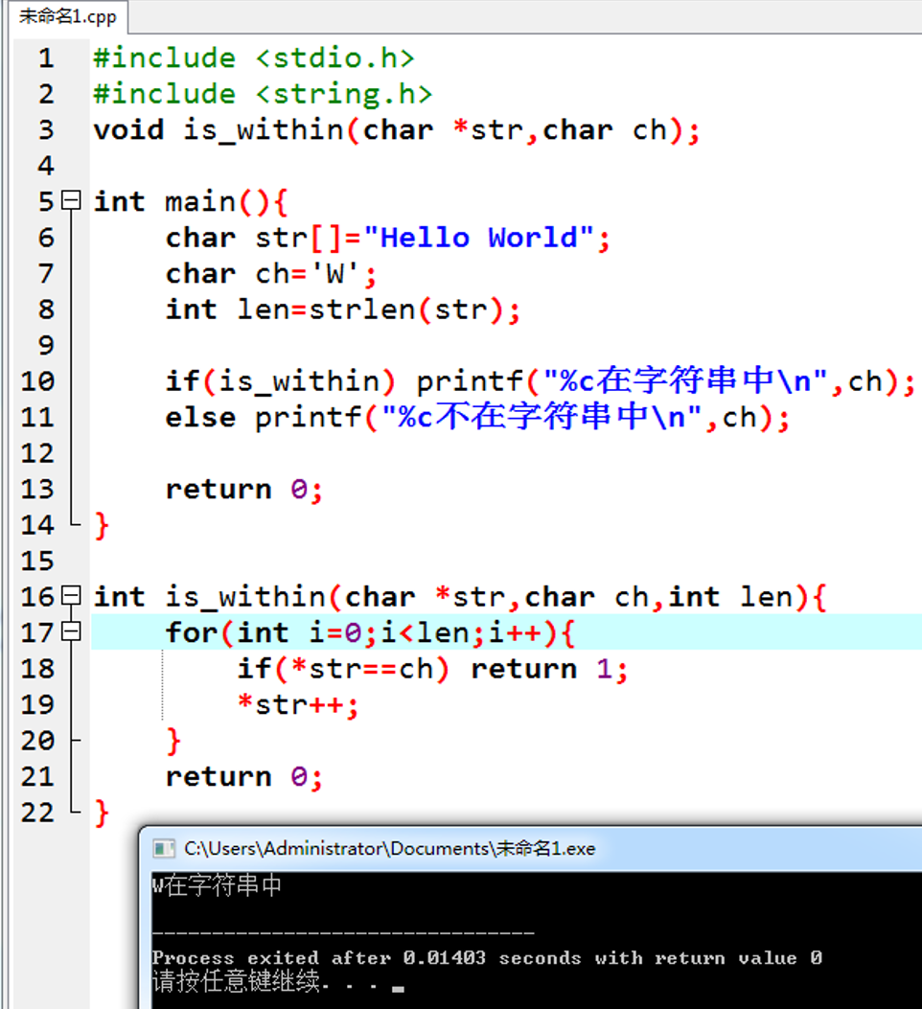Click line number 22 in the gutter
This screenshot has width=922, height=1009.
[x=37, y=813]
